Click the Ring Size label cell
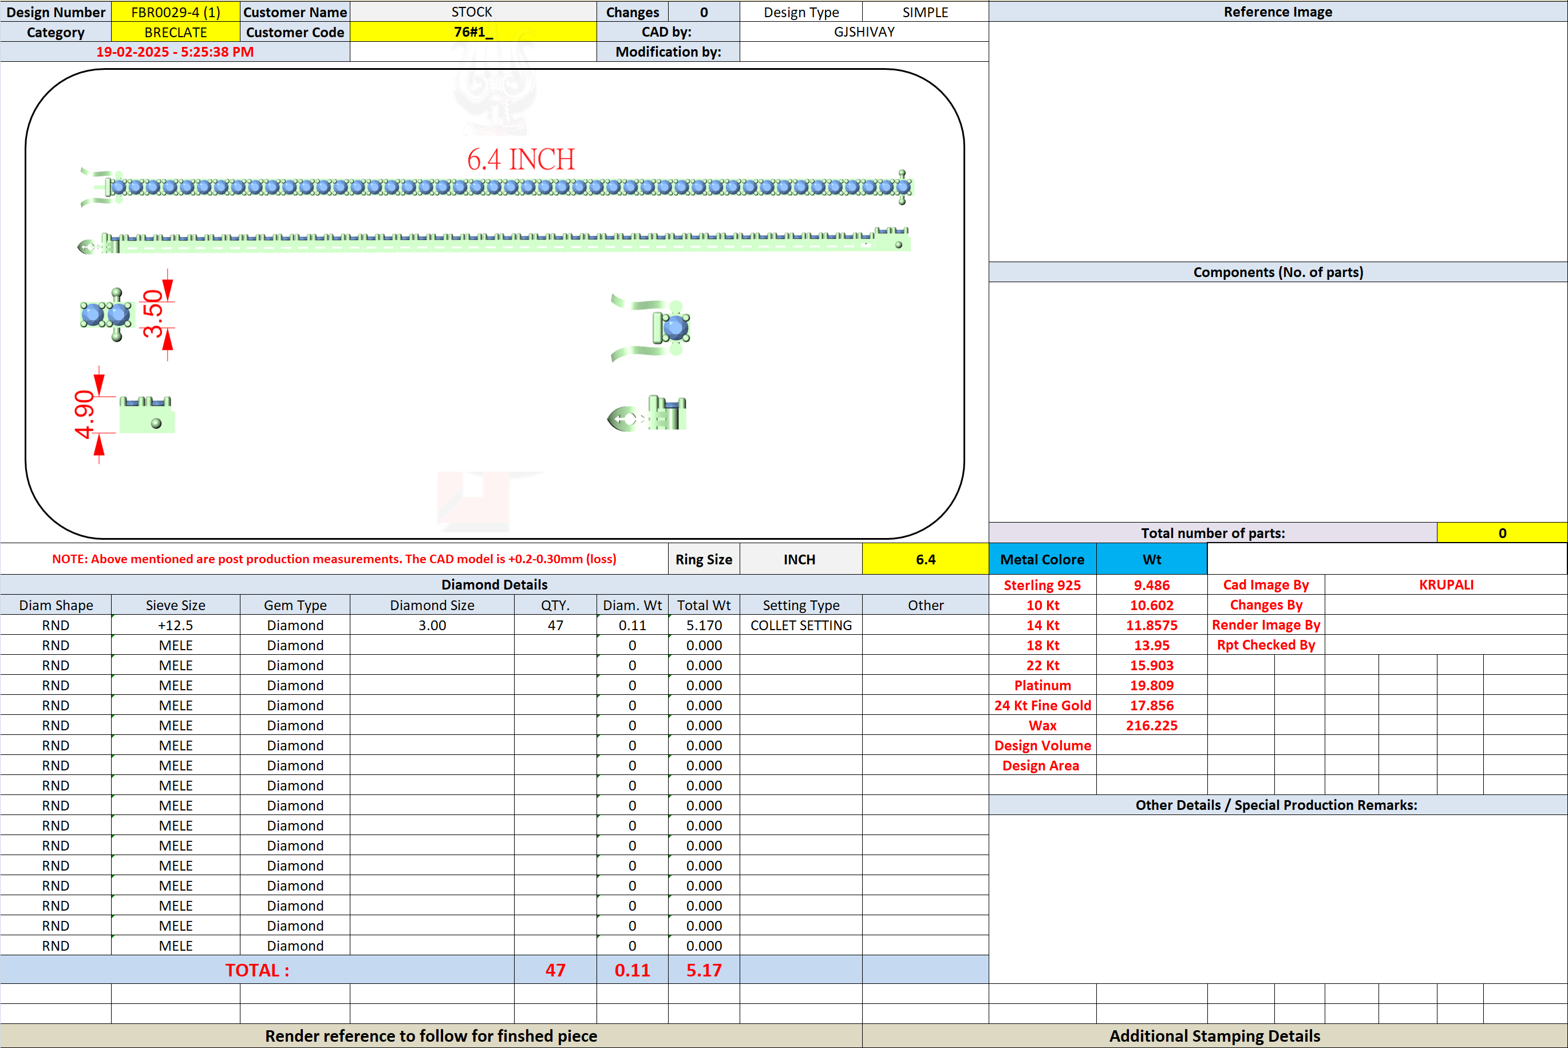The height and width of the screenshot is (1048, 1568). pyautogui.click(x=704, y=559)
